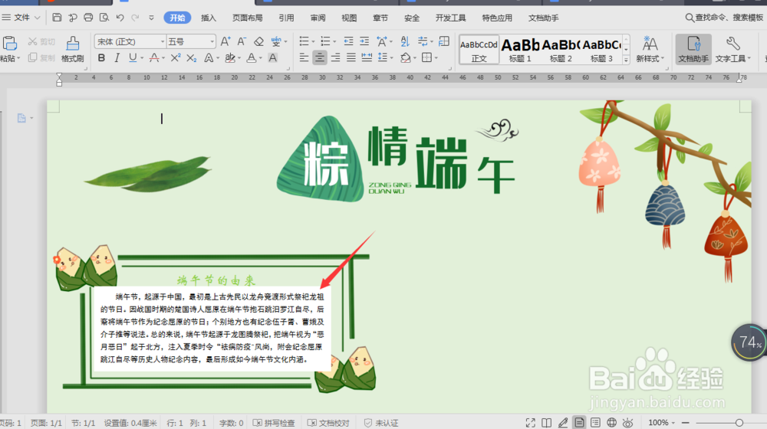Switch to the 审阅 Review tab

[318, 18]
